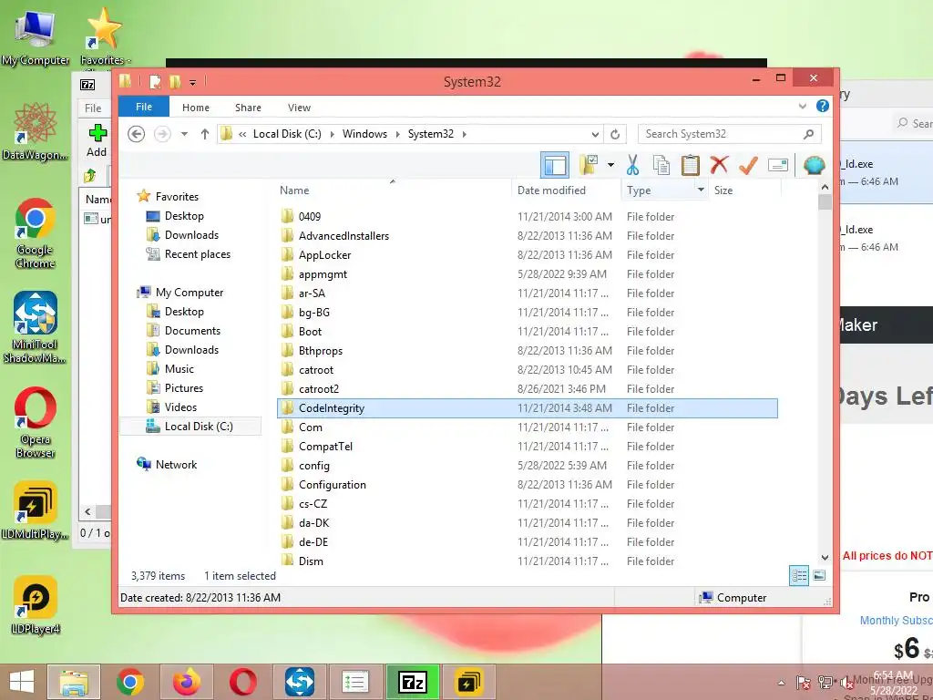This screenshot has width=933, height=700.
Task: Sort by the Size column header
Action: coord(723,190)
